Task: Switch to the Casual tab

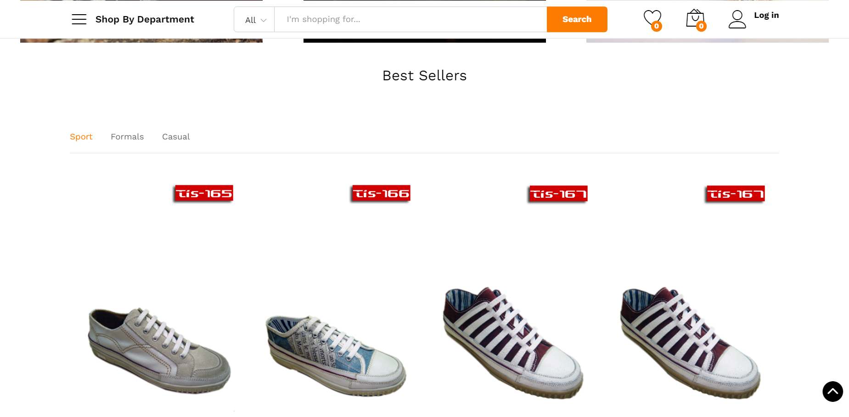Action: 176,137
